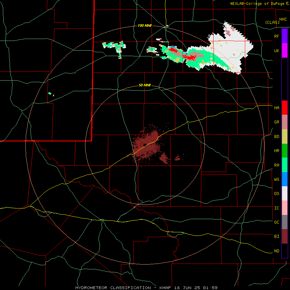Click the RF purple legend swatch

[x=285, y=36]
